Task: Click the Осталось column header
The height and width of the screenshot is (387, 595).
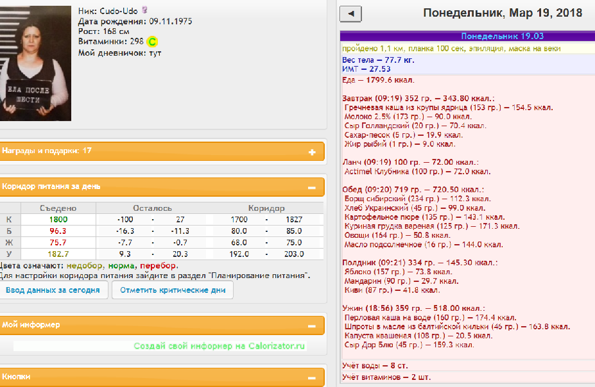Action: pos(152,208)
